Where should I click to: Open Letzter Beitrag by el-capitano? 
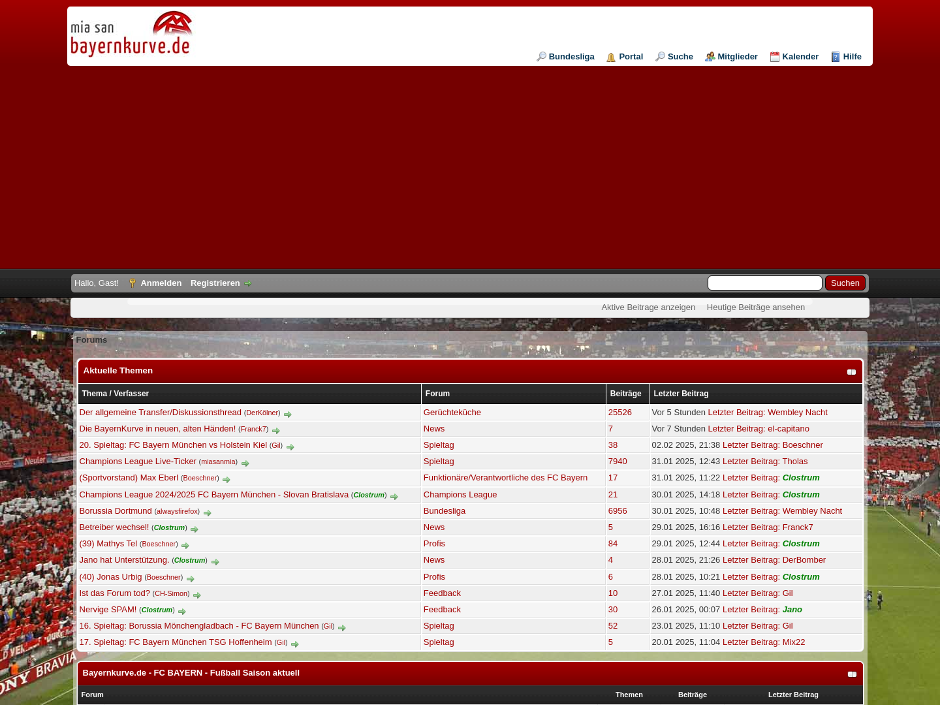coord(759,429)
